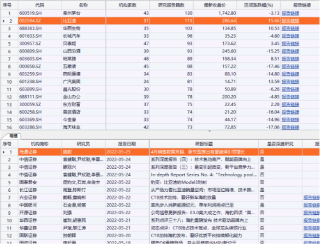This screenshot has height=246, width=321.
Task: Sort detail table by 报告日期 header
Action: [127, 144]
